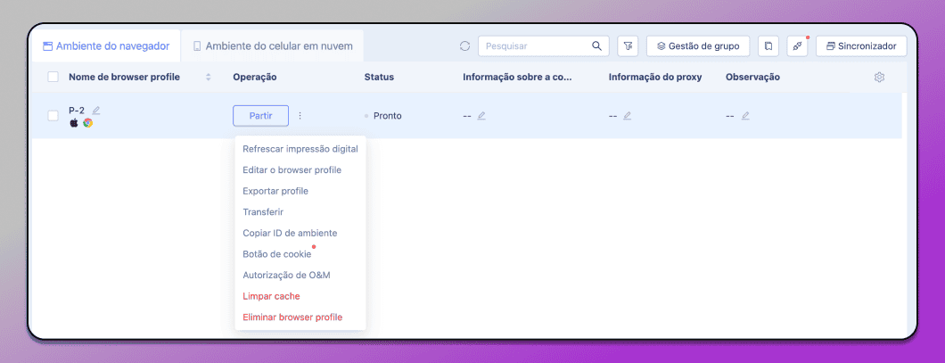Image resolution: width=945 pixels, height=363 pixels.
Task: Click the P-2 profile name
Action: point(77,111)
